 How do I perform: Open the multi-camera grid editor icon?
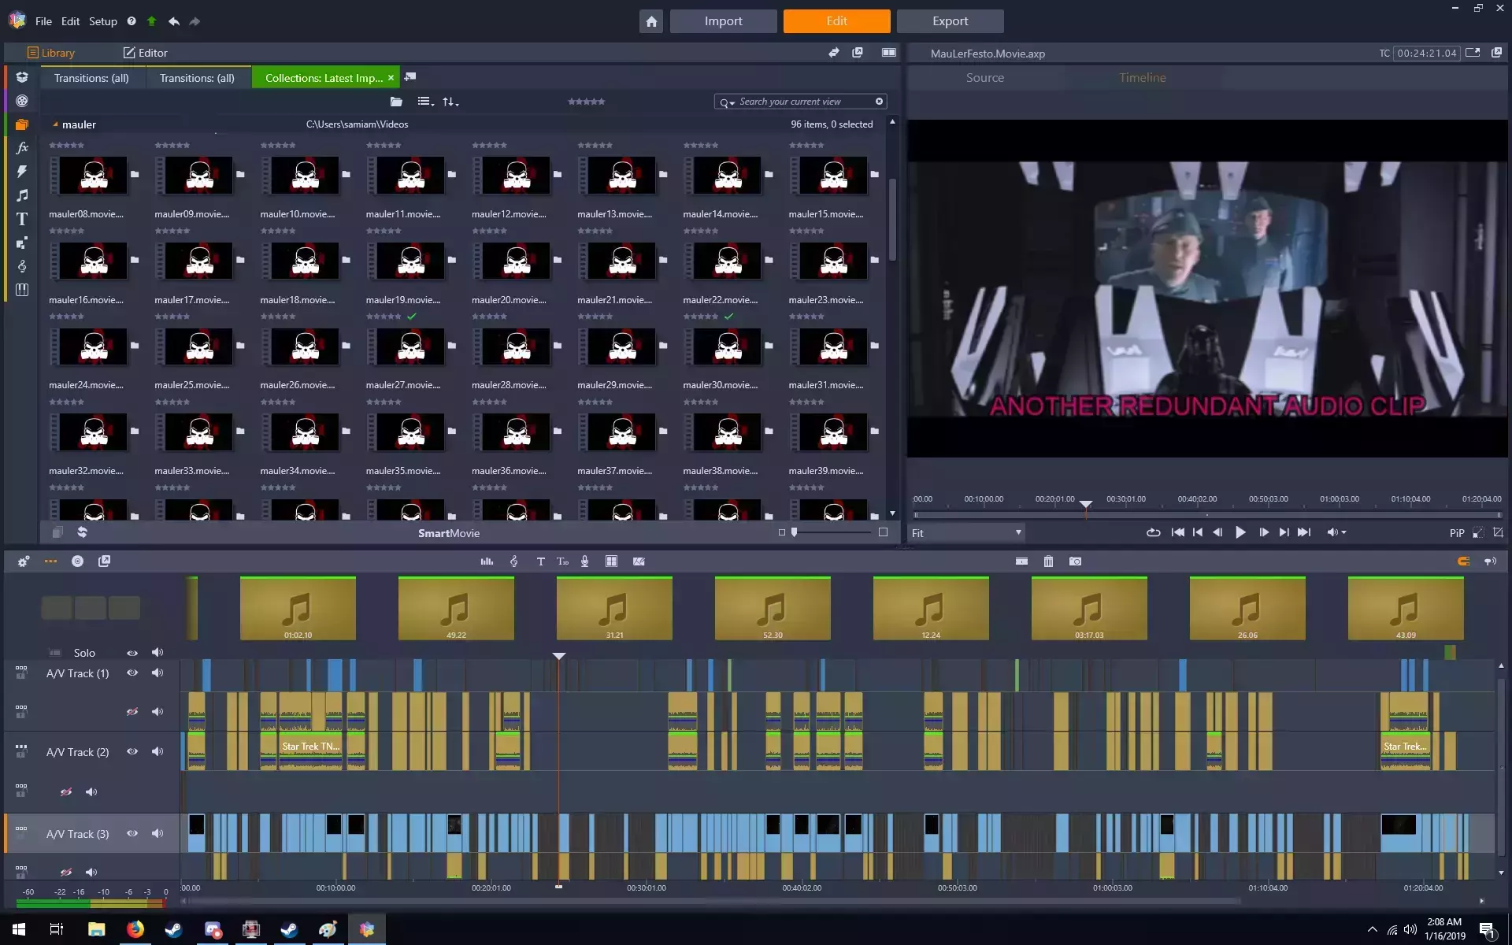click(611, 561)
